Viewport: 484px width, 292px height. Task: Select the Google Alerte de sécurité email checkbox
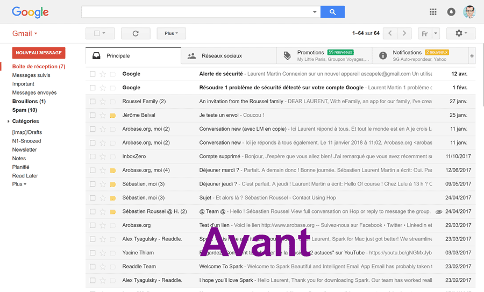click(x=92, y=74)
